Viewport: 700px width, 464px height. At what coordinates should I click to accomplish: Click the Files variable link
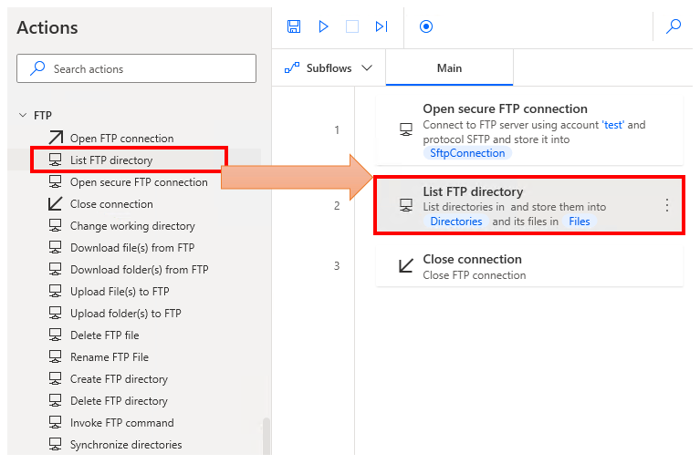point(580,222)
